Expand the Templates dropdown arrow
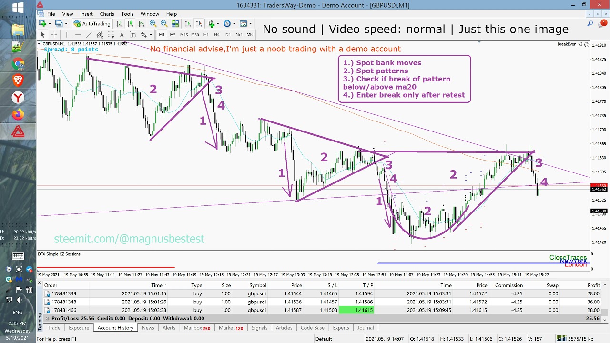The width and height of the screenshot is (610, 343). pos(250,23)
